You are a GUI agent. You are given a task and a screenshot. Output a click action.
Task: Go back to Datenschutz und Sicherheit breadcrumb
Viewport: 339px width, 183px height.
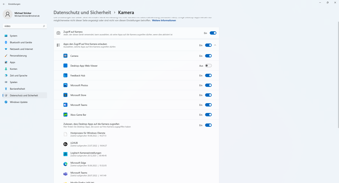click(x=82, y=12)
